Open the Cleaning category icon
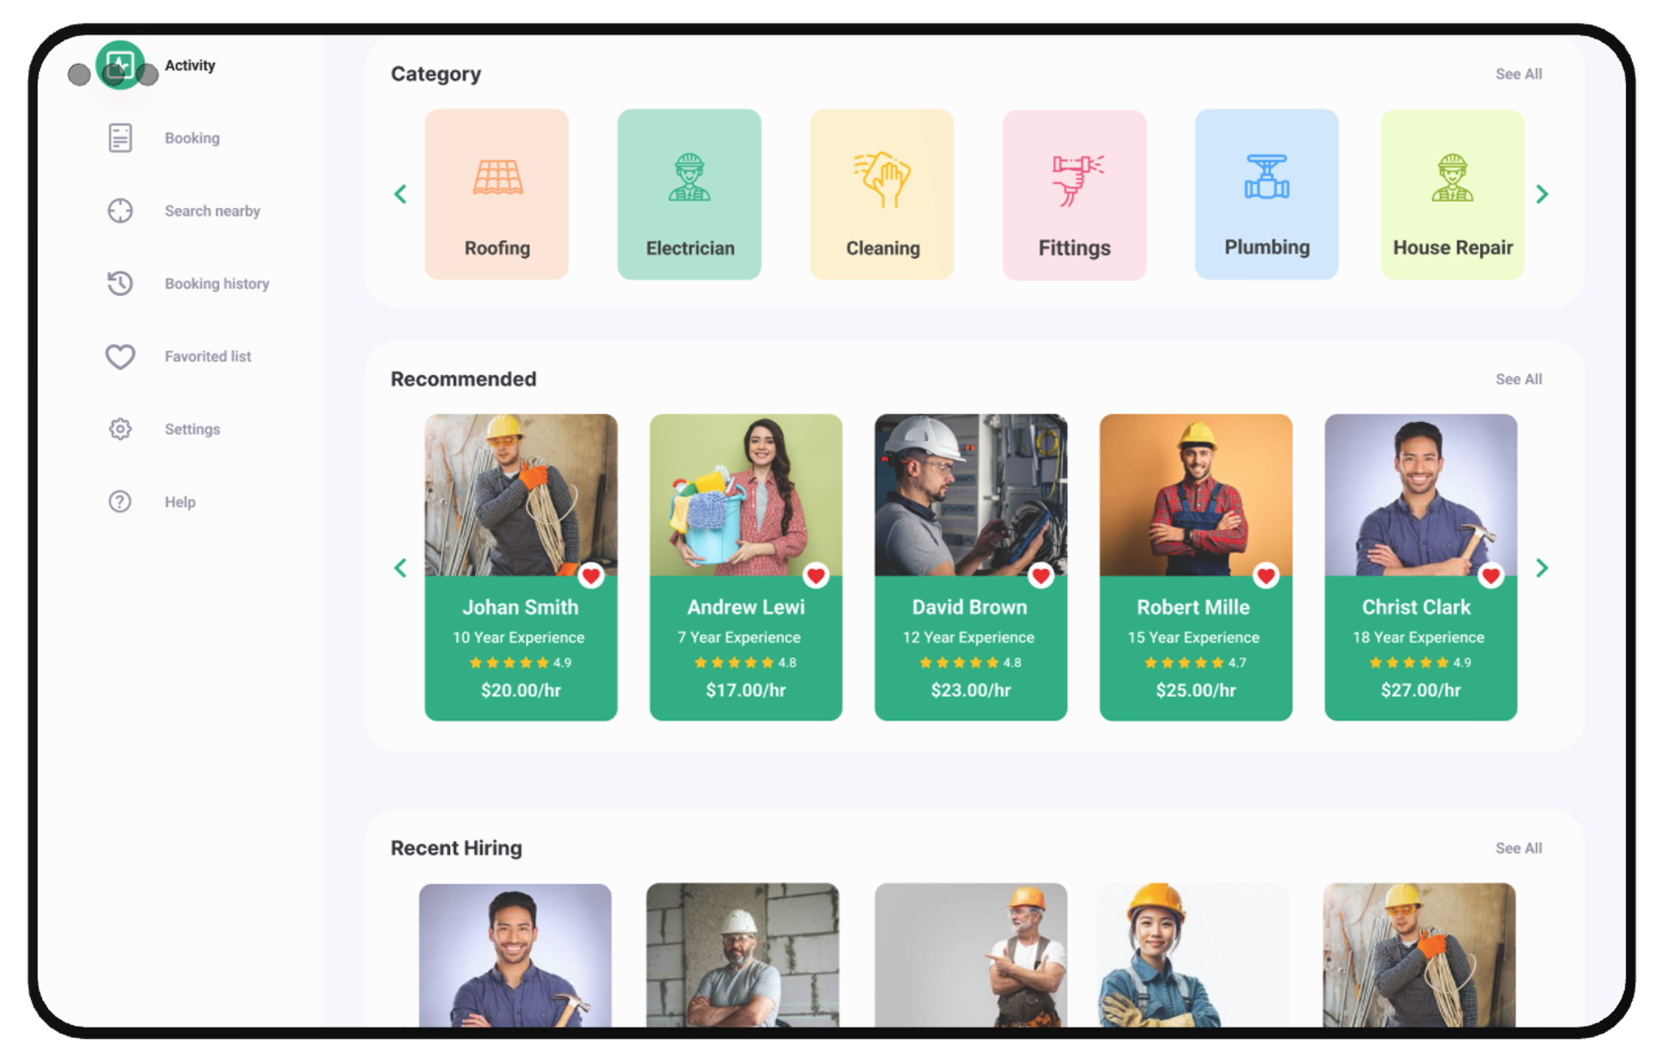The image size is (1660, 1063). 882,179
